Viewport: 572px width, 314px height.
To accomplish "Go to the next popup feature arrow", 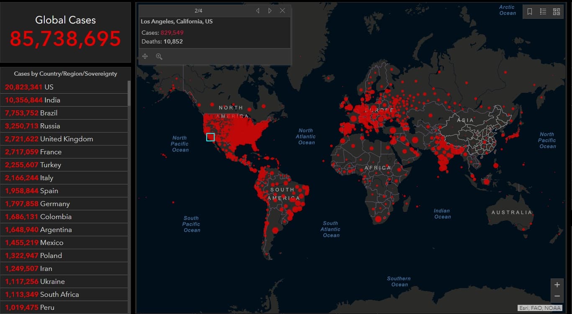I will click(x=270, y=10).
